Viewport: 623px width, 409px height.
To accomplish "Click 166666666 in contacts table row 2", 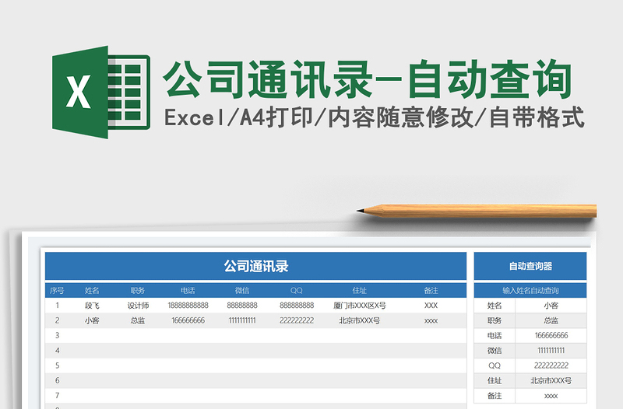I will [x=188, y=320].
